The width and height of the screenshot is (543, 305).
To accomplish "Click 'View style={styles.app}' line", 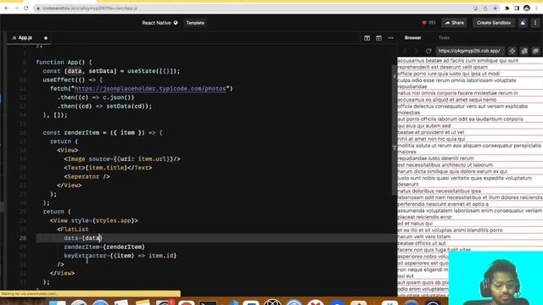I will 94,220.
